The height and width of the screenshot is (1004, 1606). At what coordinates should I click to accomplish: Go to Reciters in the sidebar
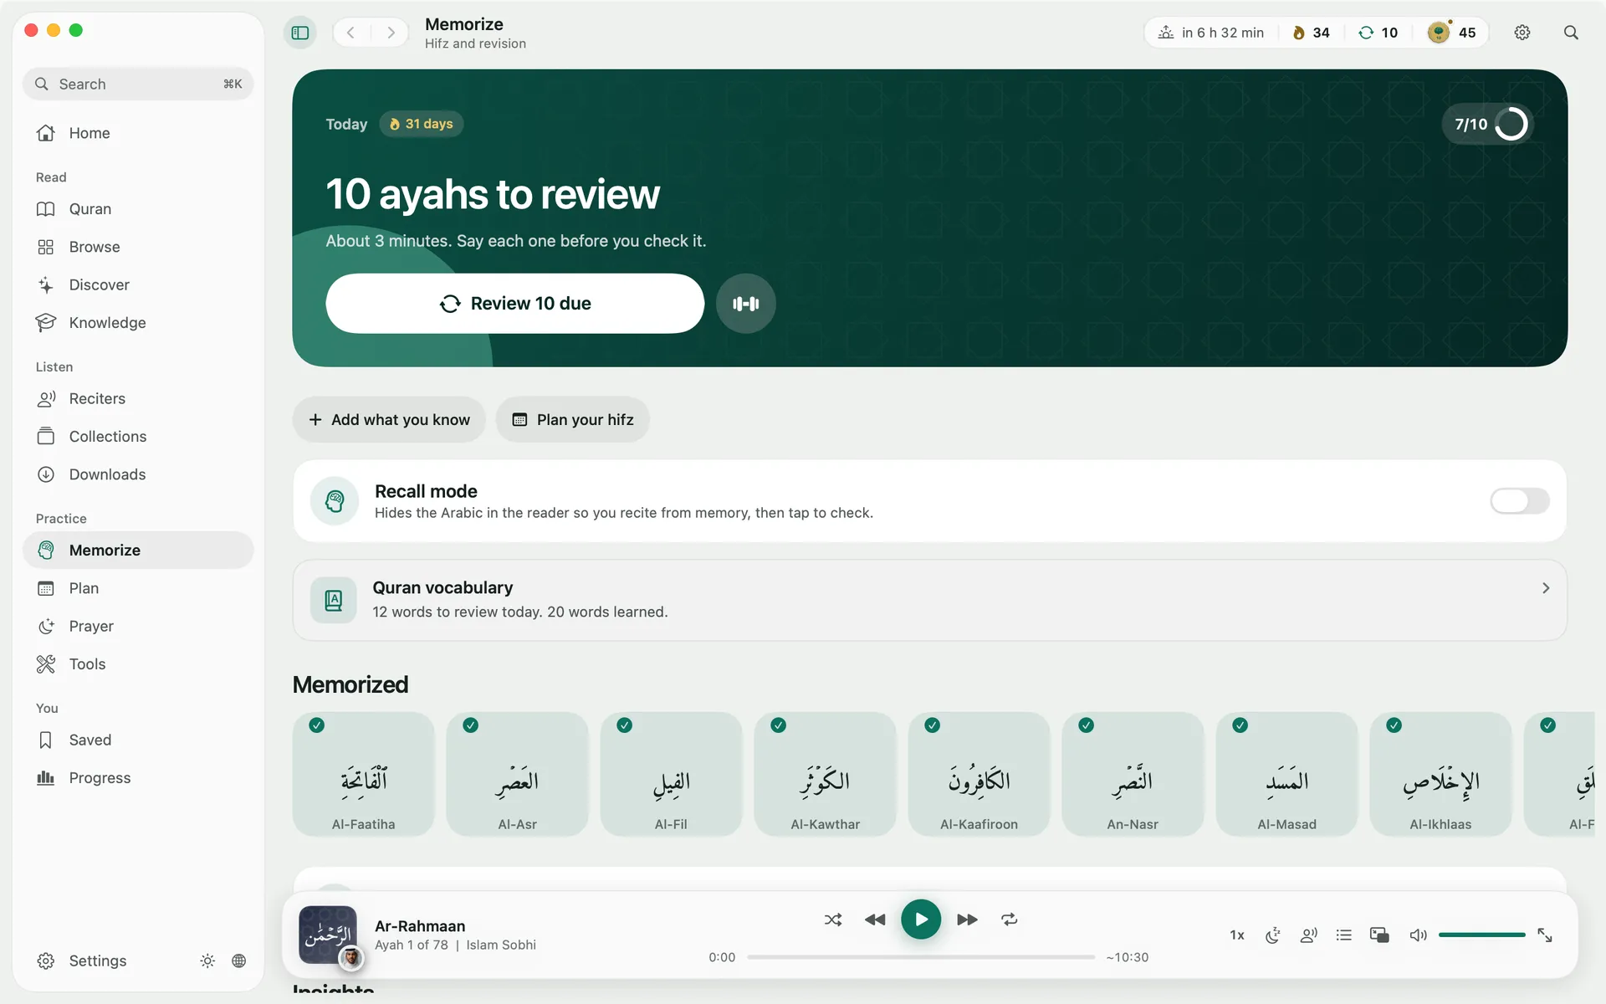tap(138, 399)
